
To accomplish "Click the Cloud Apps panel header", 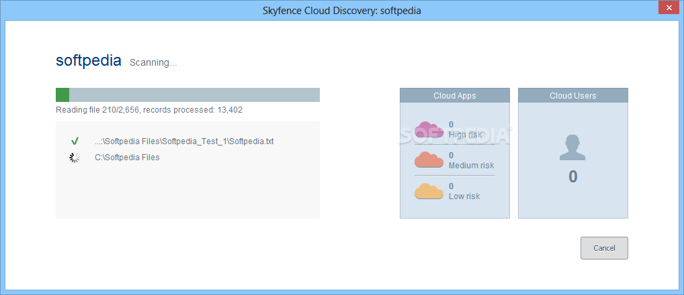I will [455, 95].
